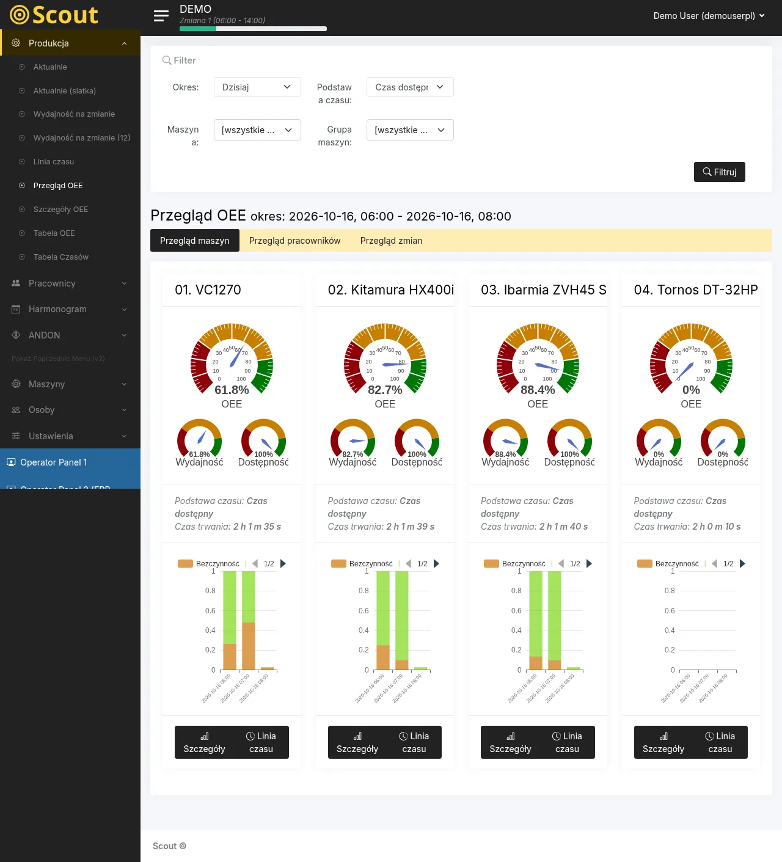
Task: Open the Maszyna dropdown
Action: click(257, 130)
